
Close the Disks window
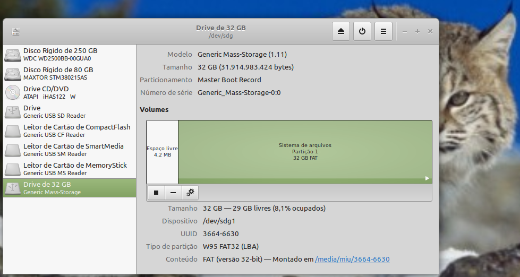coord(430,31)
